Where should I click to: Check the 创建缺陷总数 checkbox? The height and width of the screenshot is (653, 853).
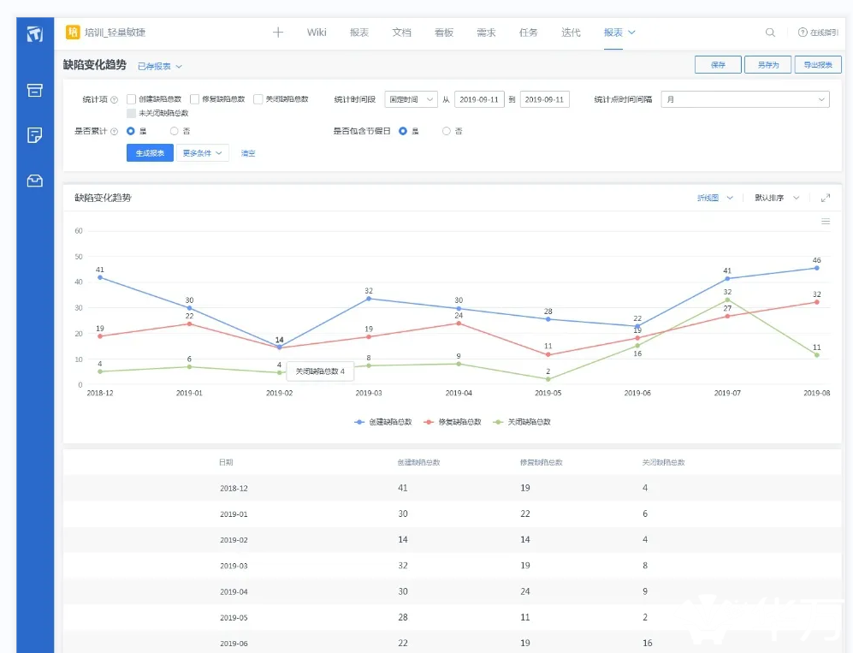pyautogui.click(x=132, y=99)
